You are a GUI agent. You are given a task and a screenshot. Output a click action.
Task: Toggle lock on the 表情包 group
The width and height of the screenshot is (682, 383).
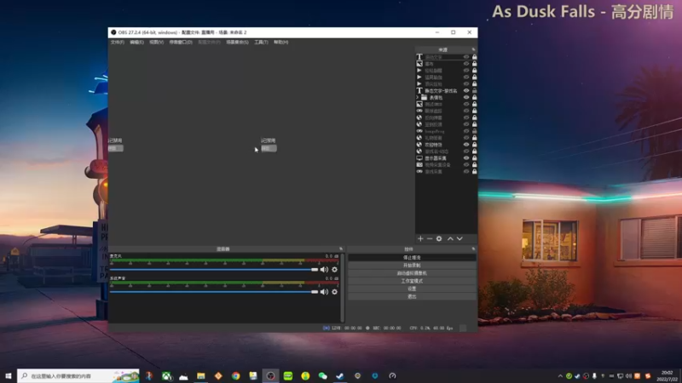coord(475,97)
